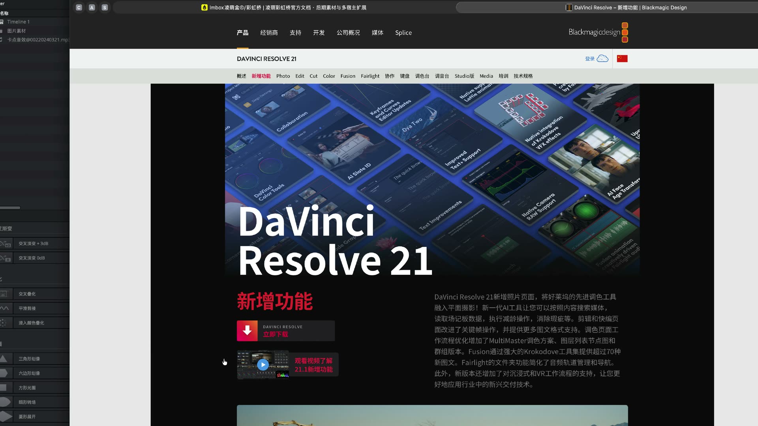Viewport: 758px width, 426px height.
Task: Go to the 调音台 section
Action: pos(442,76)
